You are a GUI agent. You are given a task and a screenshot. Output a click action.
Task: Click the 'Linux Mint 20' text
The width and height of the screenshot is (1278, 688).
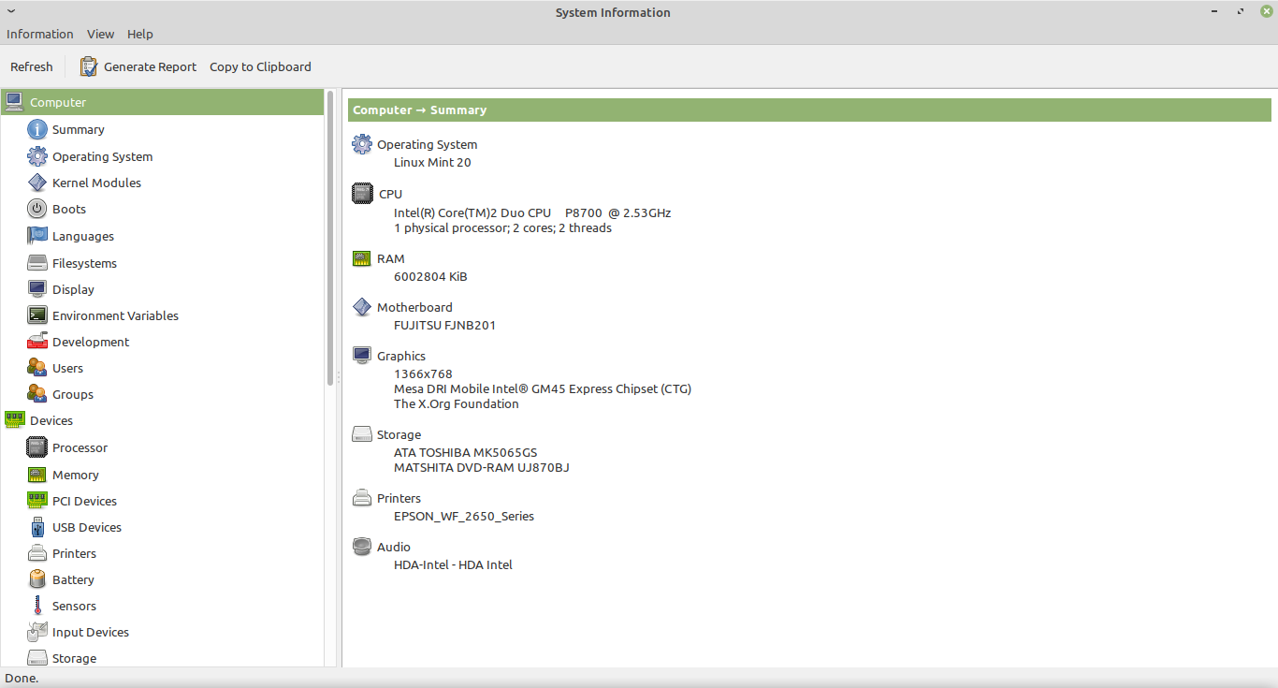pos(432,162)
